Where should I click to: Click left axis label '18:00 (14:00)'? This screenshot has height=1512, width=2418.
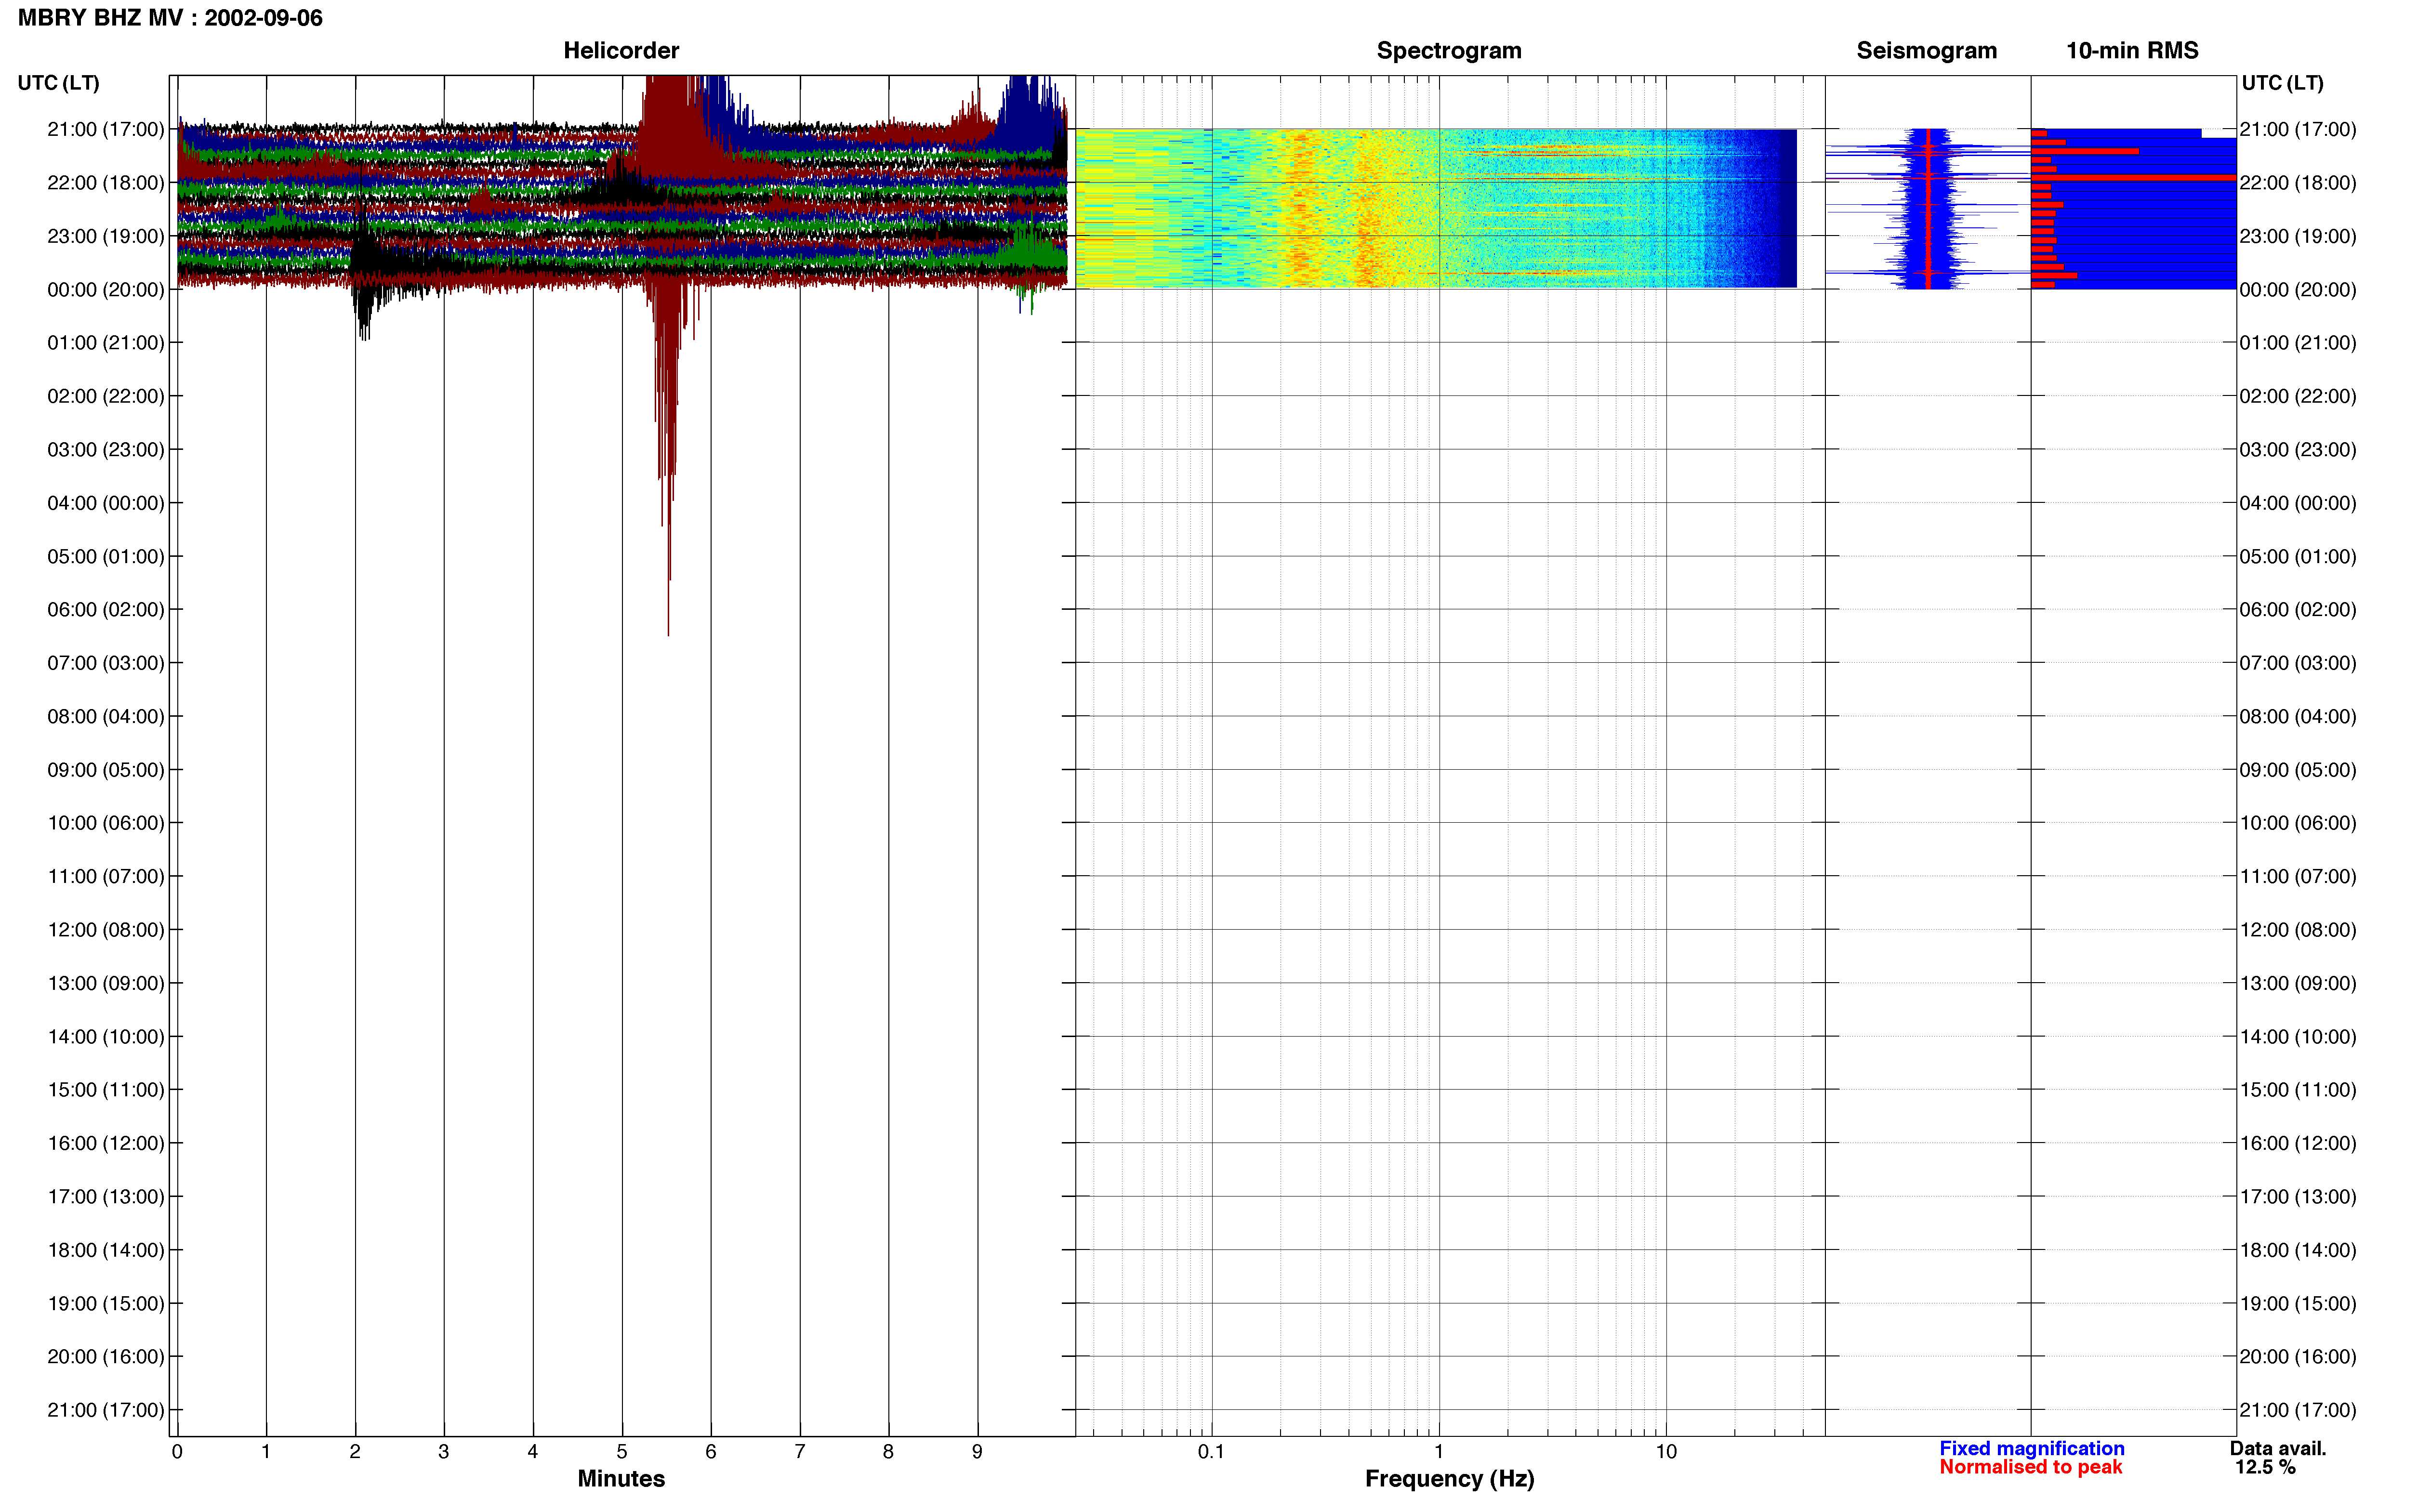(105, 1249)
